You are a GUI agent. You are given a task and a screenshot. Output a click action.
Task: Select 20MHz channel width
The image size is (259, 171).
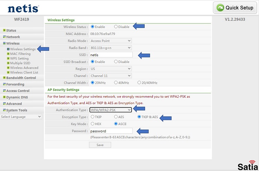point(93,83)
